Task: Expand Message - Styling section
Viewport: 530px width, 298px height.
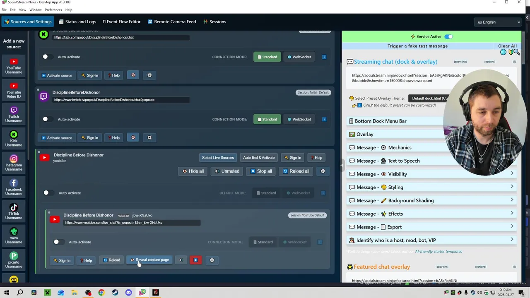Action: [x=431, y=187]
